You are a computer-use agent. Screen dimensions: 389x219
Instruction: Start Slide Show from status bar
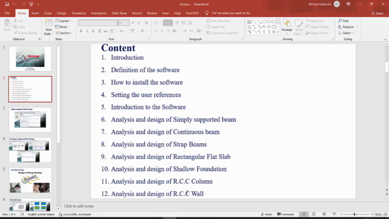point(334,214)
